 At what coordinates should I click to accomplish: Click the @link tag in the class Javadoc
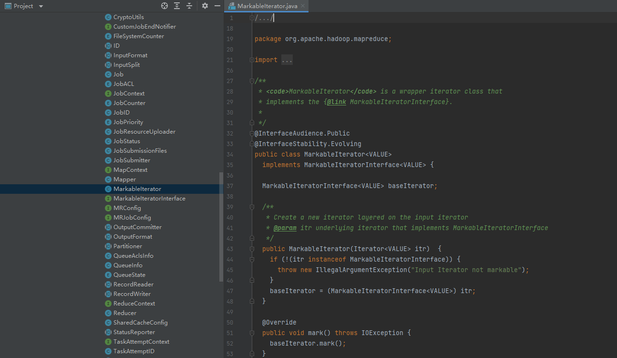point(336,102)
